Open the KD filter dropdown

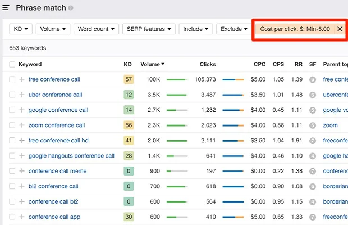click(21, 29)
